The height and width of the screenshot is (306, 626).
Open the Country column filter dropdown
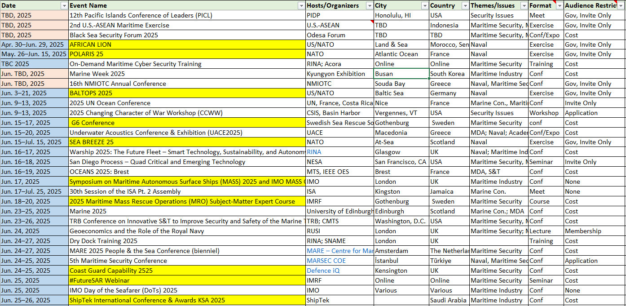click(465, 5)
